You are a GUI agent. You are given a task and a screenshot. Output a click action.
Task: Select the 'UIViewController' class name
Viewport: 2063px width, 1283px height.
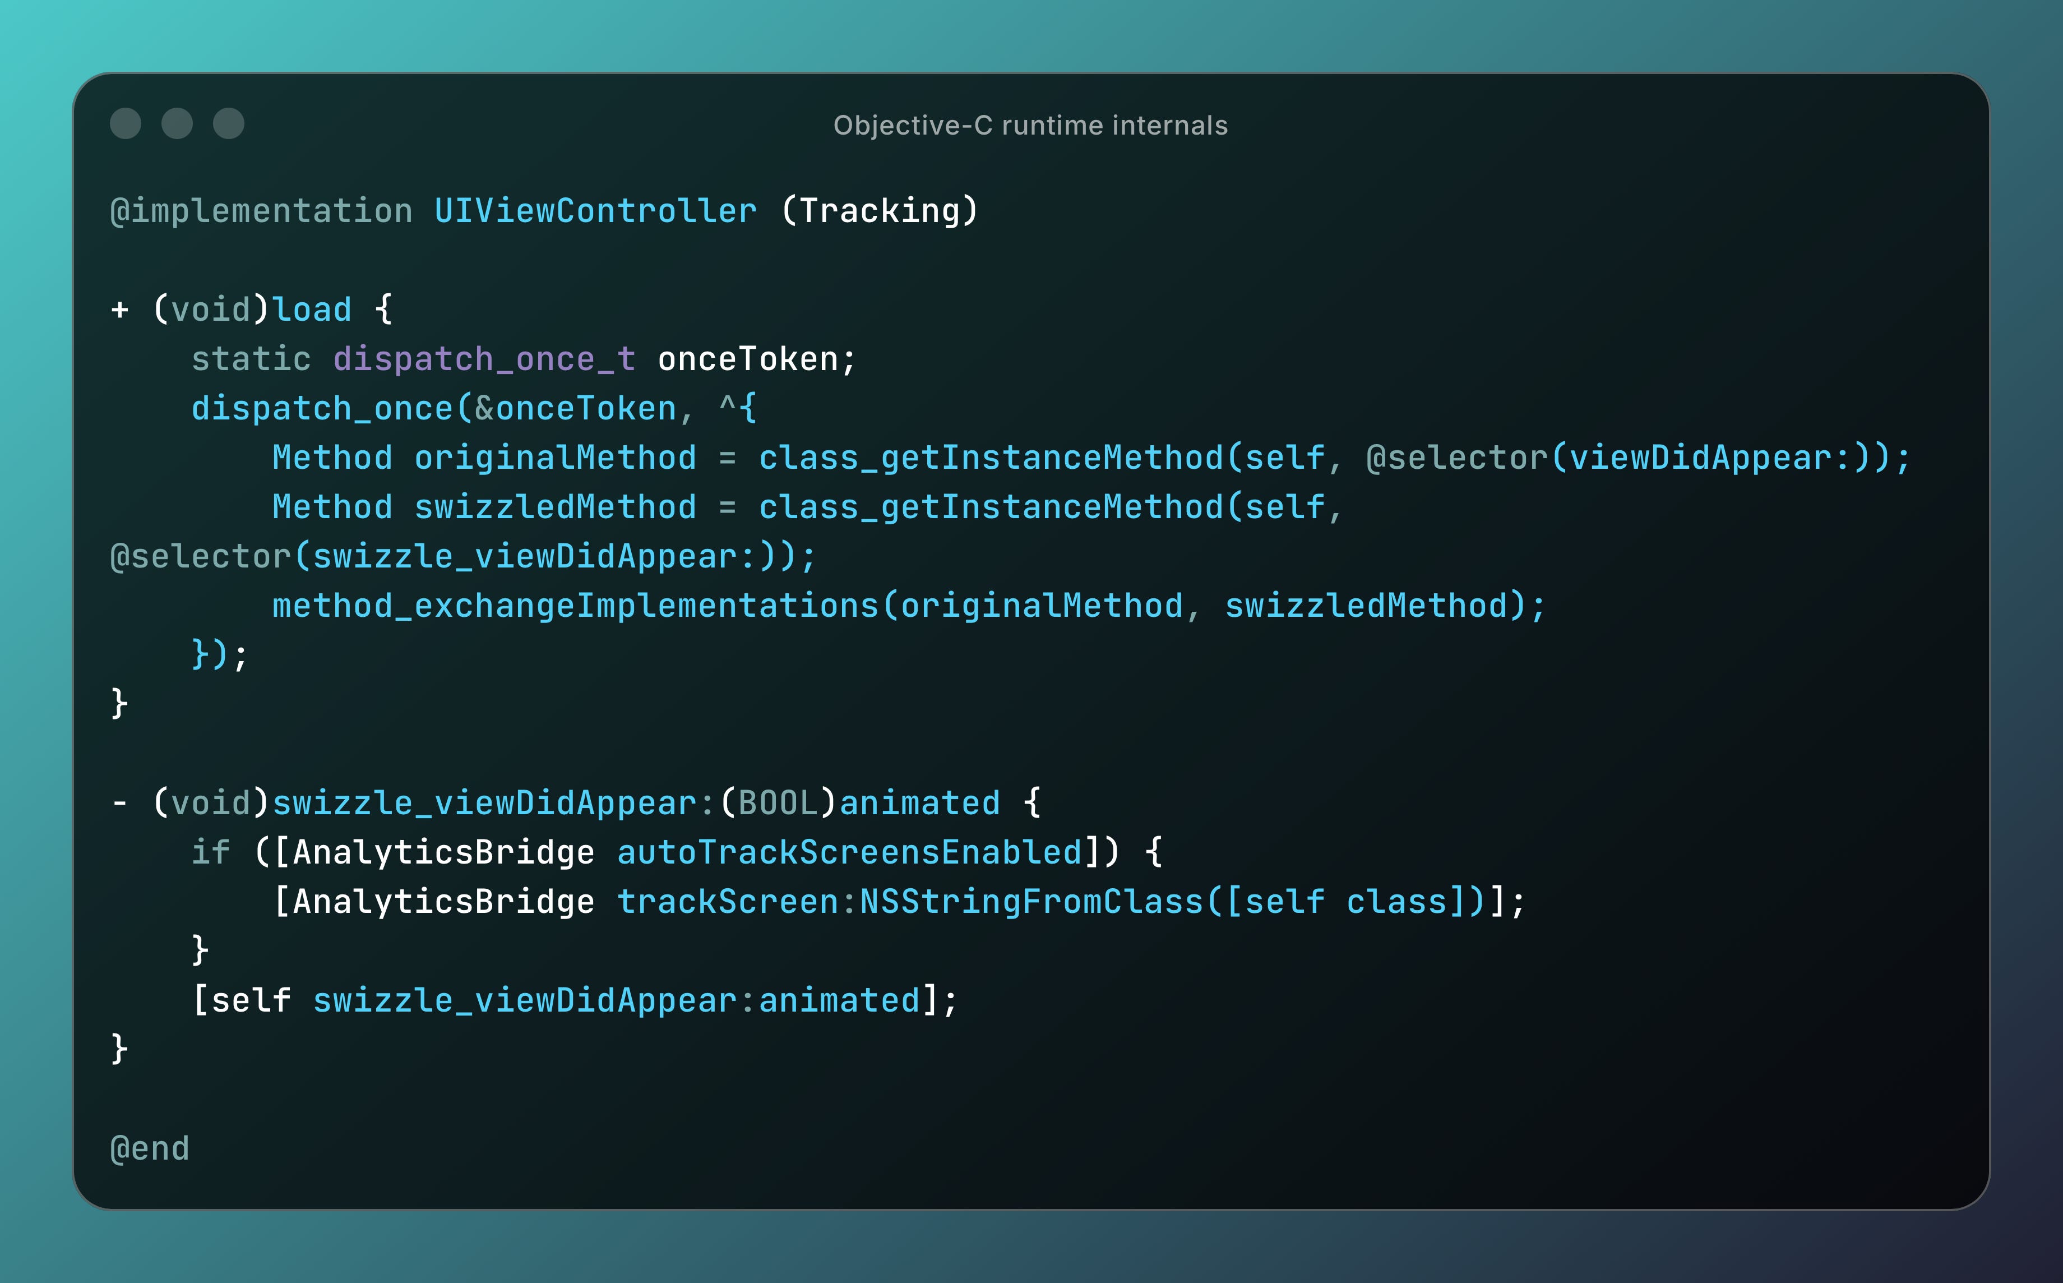[595, 210]
